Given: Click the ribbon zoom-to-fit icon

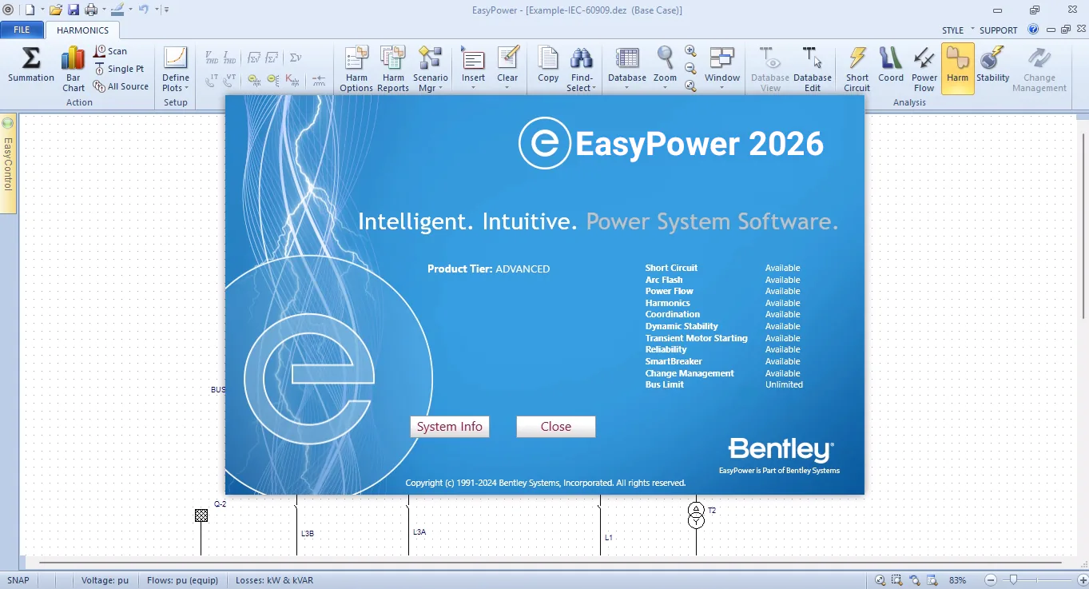Looking at the screenshot, I should (691, 86).
